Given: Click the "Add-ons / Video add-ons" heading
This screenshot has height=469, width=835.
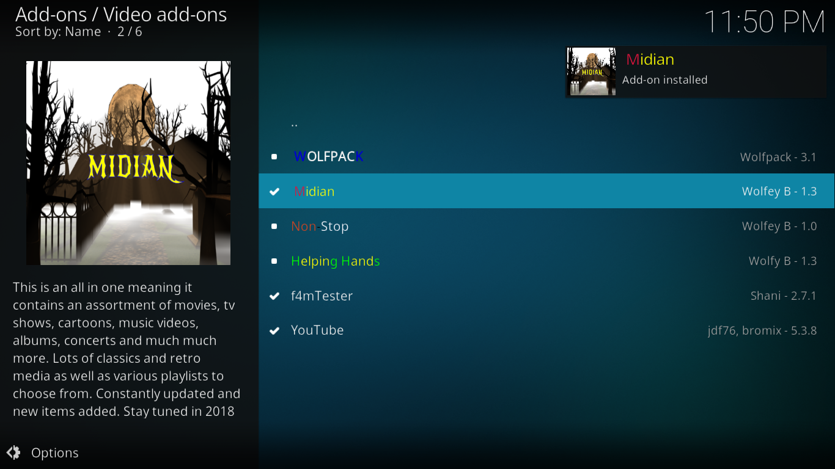Looking at the screenshot, I should click(x=121, y=15).
